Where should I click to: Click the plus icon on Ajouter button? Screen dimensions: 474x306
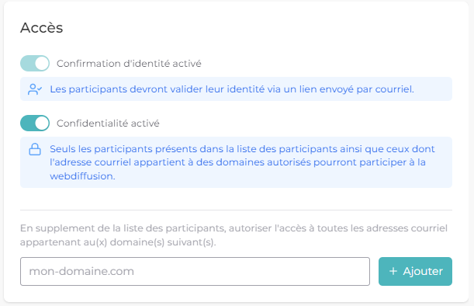393,271
